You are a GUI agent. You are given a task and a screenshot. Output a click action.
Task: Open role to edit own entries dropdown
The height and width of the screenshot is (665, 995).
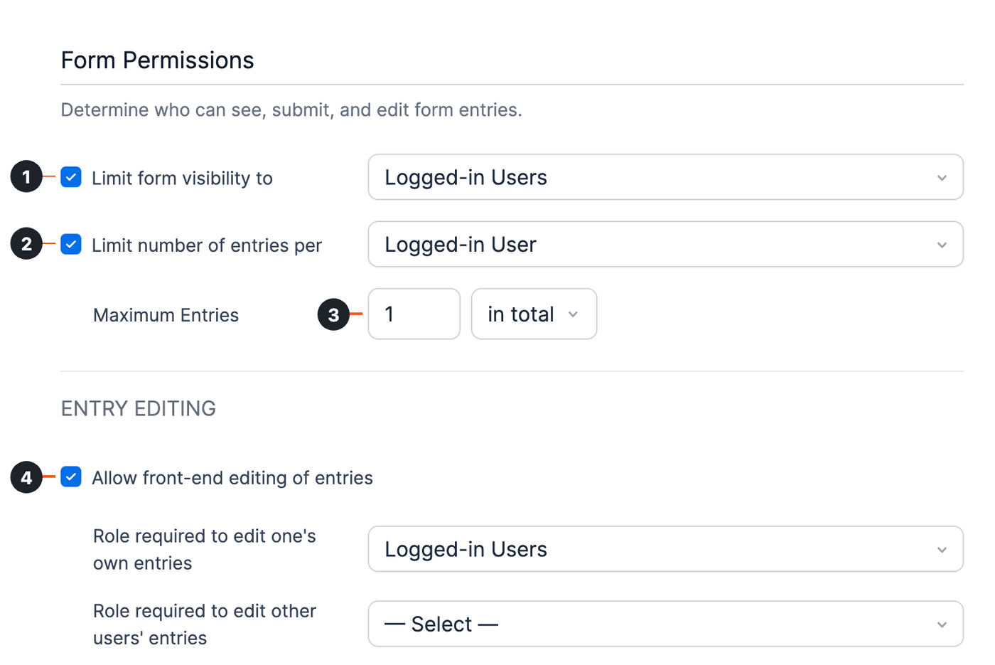(666, 549)
